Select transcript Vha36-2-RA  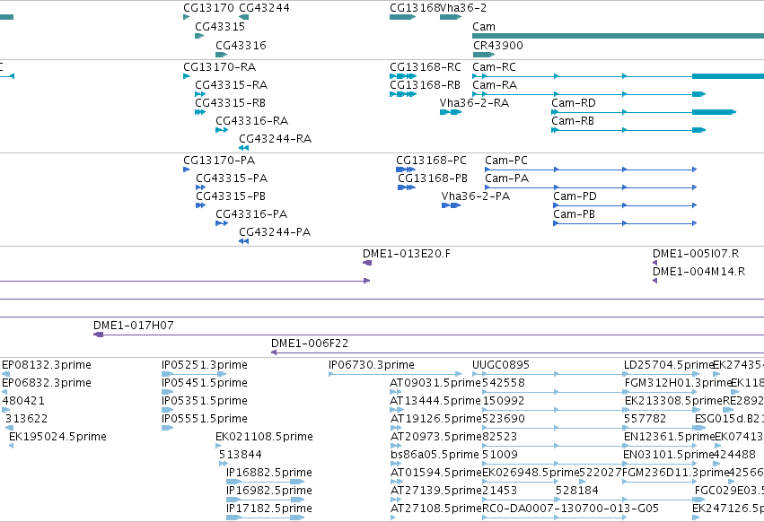[x=474, y=103]
